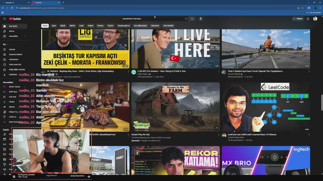
Task: Select the Tümü filter chip
Action: 45,26
